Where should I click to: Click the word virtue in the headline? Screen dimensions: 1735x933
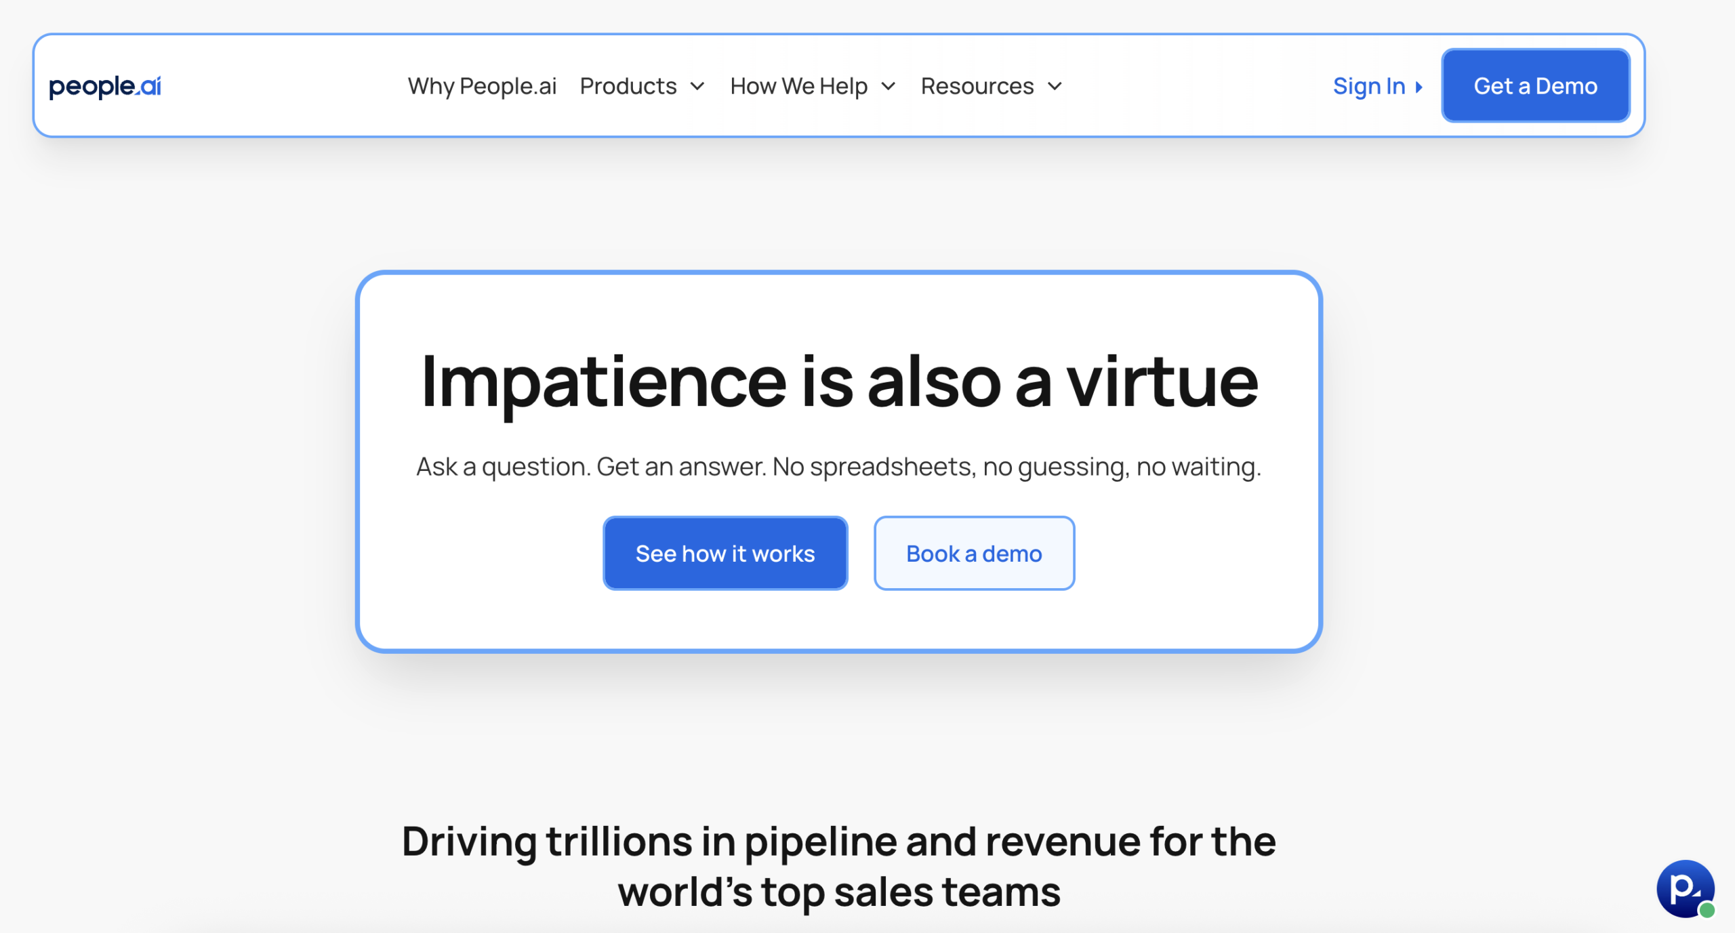point(1162,383)
